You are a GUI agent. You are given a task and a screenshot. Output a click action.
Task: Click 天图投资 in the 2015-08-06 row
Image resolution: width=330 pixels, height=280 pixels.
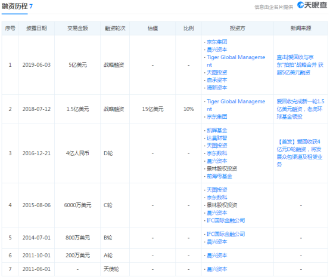217,190
